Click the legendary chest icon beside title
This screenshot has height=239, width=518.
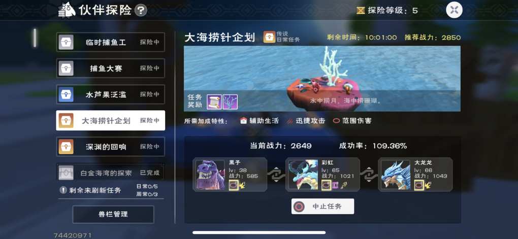click(269, 37)
